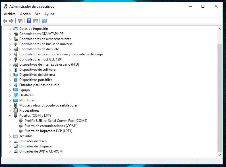This screenshot has height=167, width=226.
Task: Click the blue Help question-mark toolbar icon
Action: point(29,21)
